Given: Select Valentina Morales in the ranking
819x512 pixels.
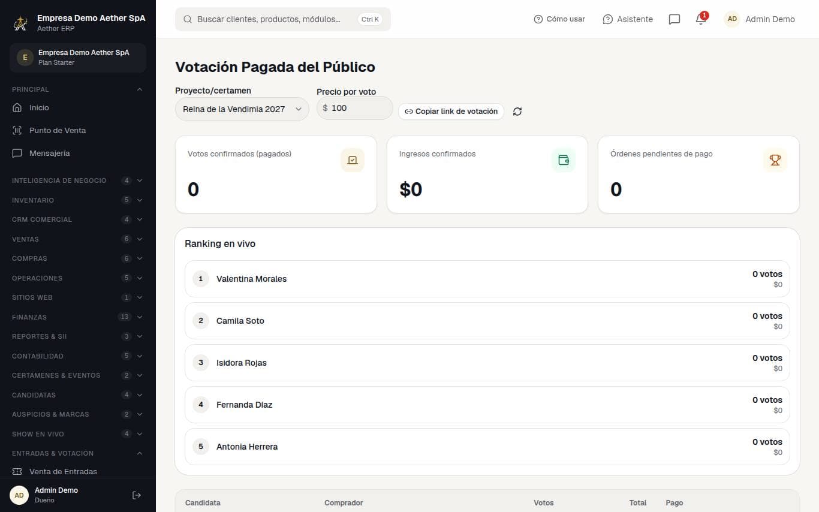Looking at the screenshot, I should 487,279.
